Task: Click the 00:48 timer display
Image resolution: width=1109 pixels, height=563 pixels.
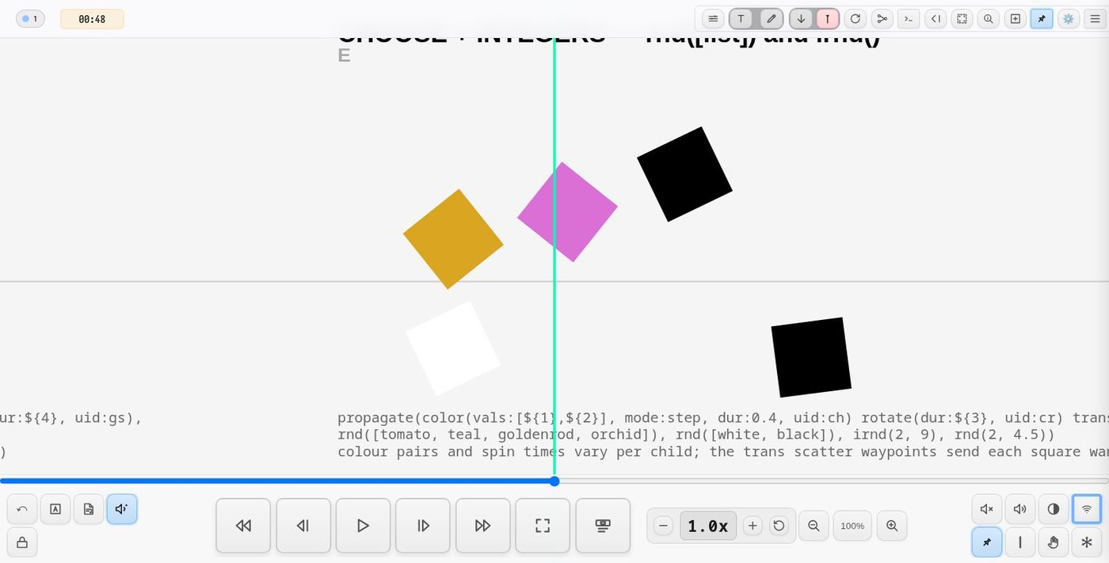Action: click(x=92, y=19)
